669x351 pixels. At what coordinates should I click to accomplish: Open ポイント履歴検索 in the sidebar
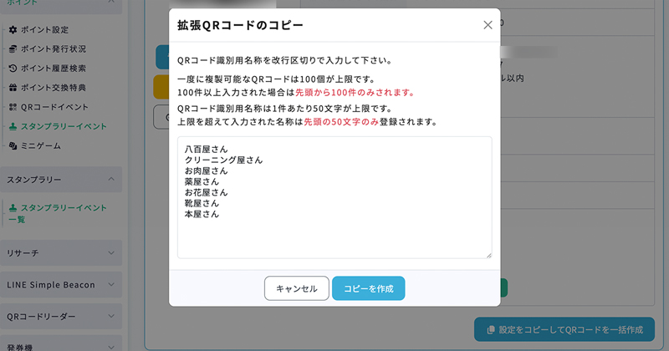[x=53, y=69]
